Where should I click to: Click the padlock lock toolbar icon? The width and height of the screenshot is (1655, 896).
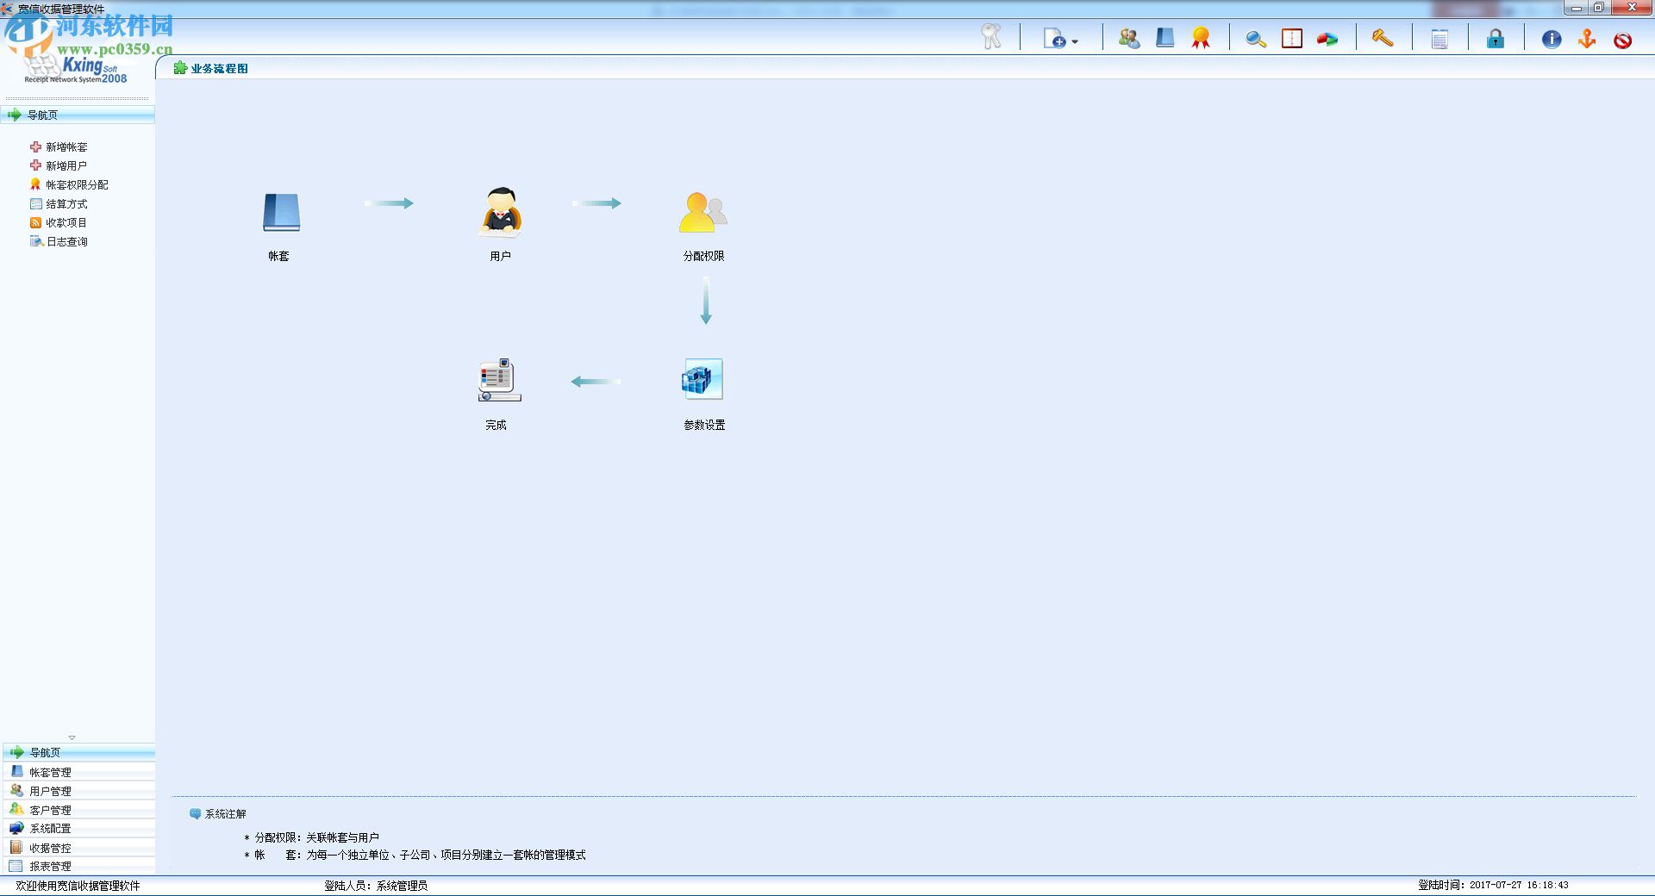pyautogui.click(x=1496, y=39)
